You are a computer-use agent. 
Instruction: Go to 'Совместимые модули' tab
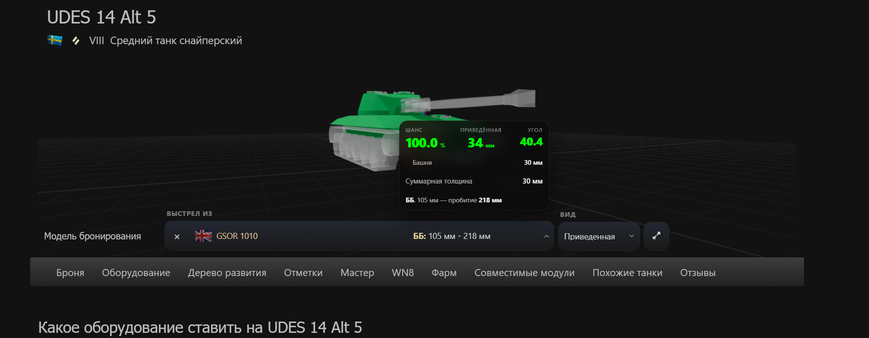pos(525,273)
